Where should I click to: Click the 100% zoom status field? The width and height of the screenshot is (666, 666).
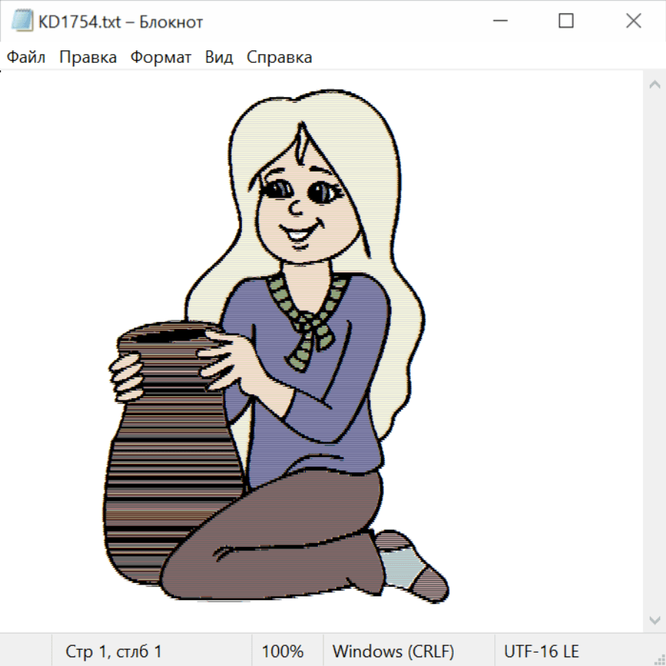tap(283, 651)
